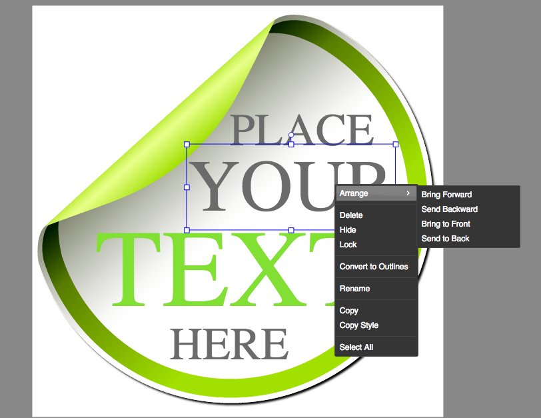Click the PLACE text object
This screenshot has width=541, height=418.
pos(301,129)
